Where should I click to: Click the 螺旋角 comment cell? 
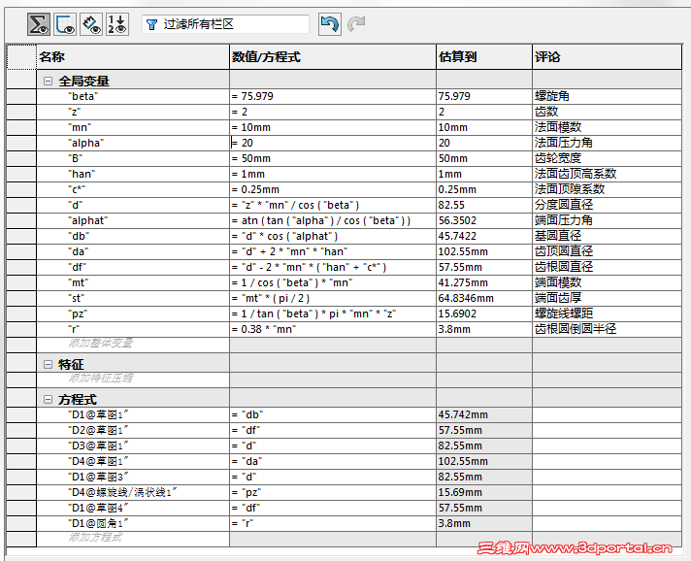(x=607, y=96)
